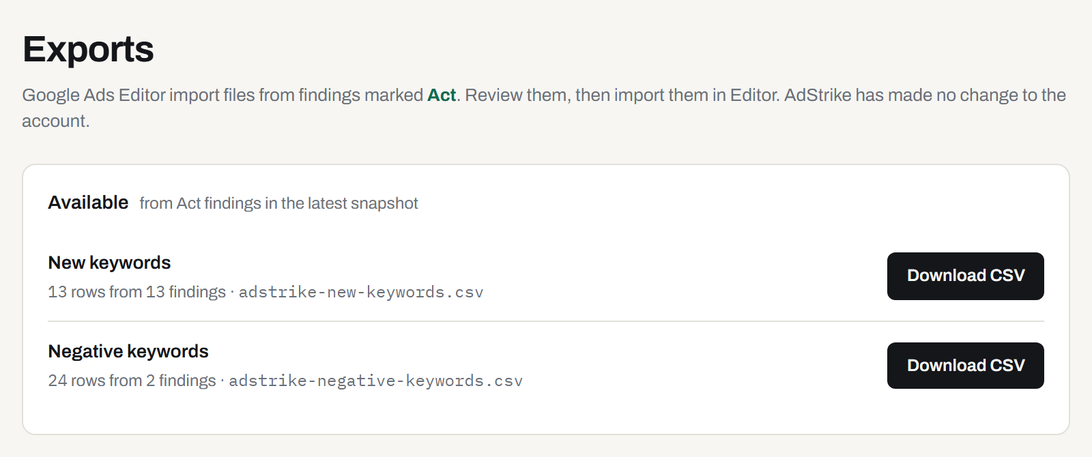
Task: Select the 'New keywords' row title
Action: [109, 263]
